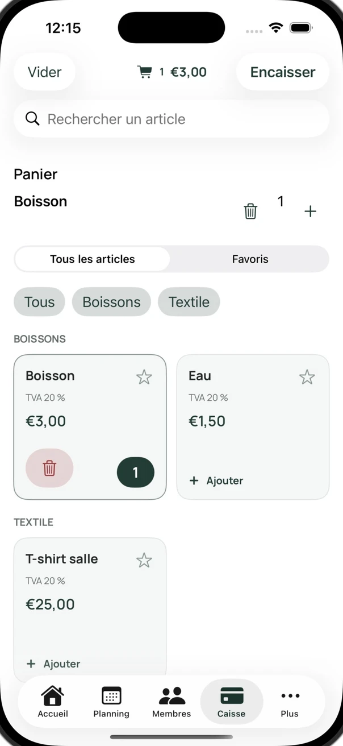Screen dimensions: 343x746
Task: Switch to Favoris tab
Action: tap(250, 259)
